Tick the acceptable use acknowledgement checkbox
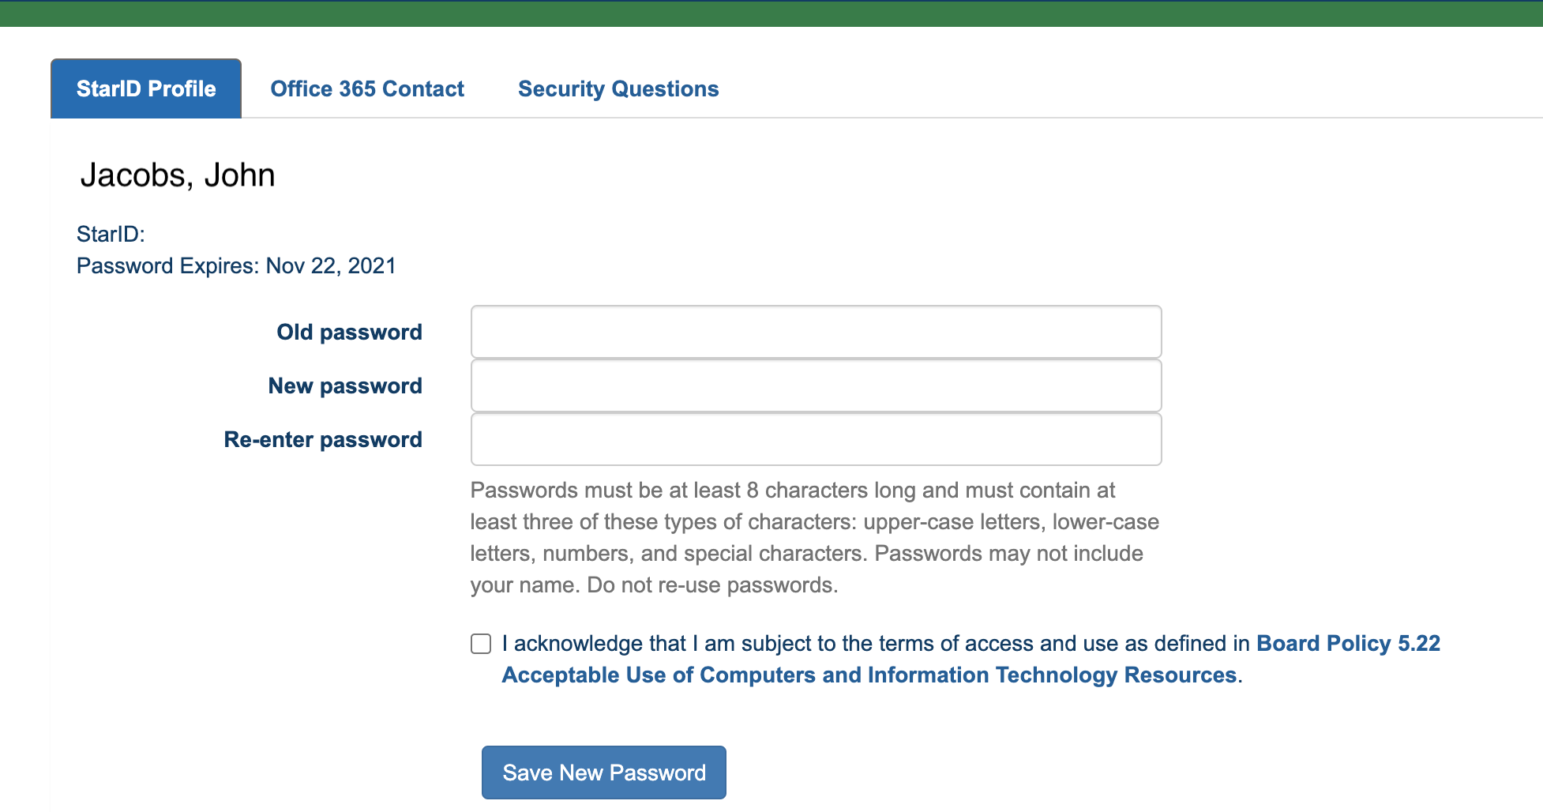This screenshot has width=1543, height=812. click(x=481, y=644)
